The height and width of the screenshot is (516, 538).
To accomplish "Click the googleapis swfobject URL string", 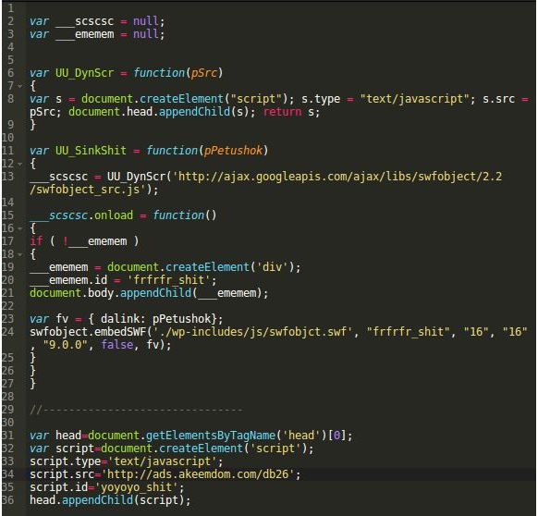I will tap(266, 183).
